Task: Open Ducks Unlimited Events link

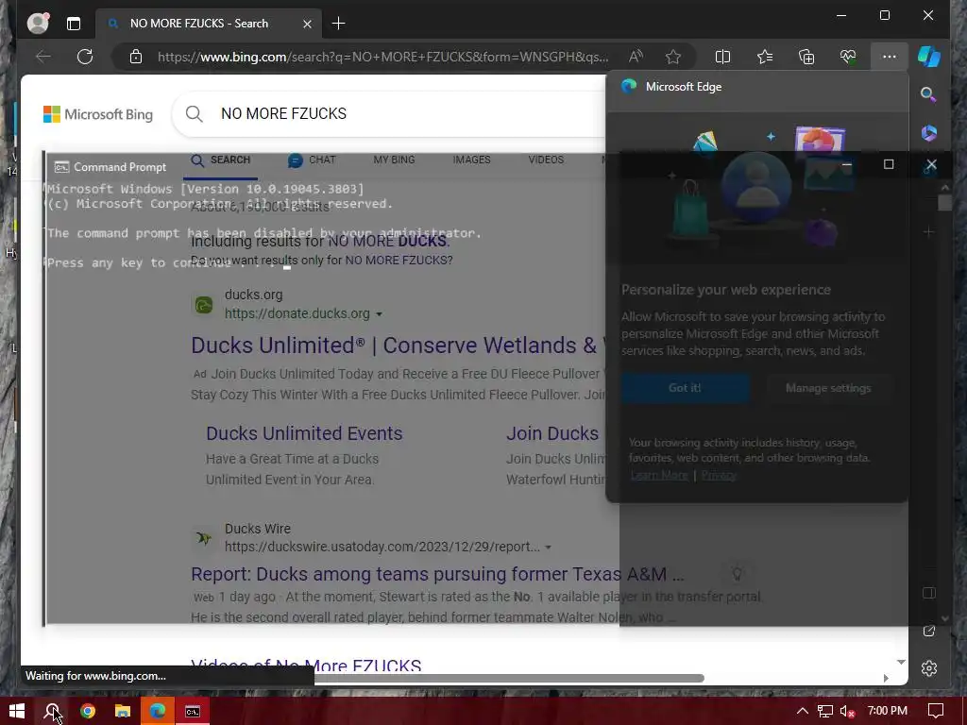Action: [304, 433]
